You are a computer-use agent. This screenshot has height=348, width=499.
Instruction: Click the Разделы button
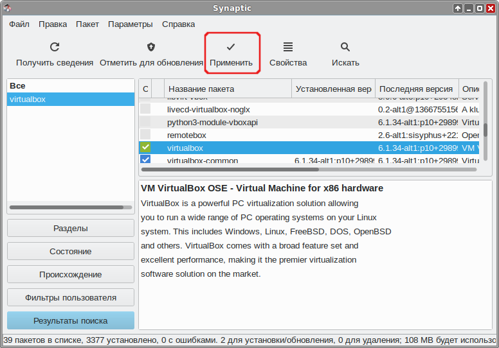[71, 228]
